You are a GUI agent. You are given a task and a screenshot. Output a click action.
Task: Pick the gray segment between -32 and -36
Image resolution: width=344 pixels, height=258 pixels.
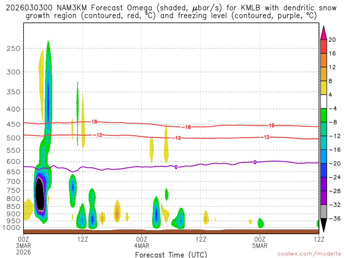(x=324, y=212)
